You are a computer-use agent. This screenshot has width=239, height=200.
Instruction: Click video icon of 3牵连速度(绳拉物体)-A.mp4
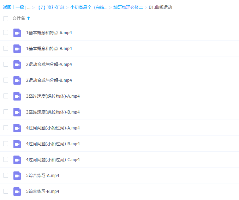point(17,96)
